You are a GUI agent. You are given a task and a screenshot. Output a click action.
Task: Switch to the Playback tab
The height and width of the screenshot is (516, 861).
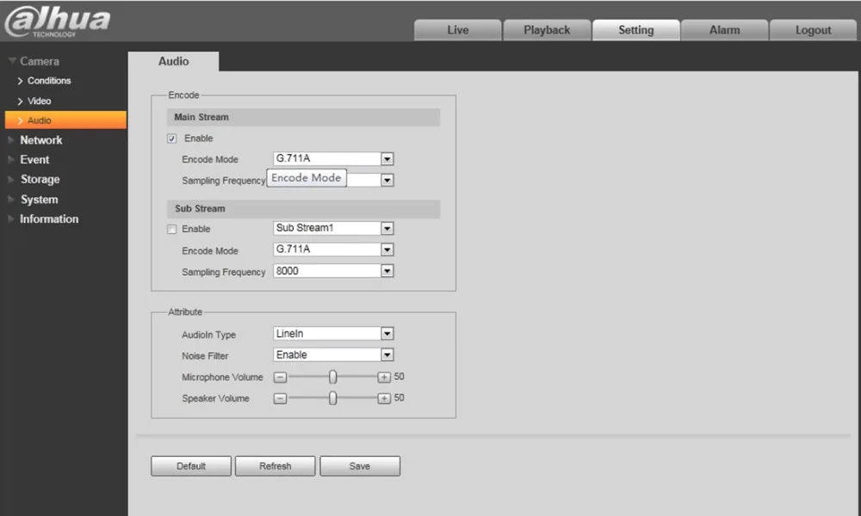[x=547, y=30]
